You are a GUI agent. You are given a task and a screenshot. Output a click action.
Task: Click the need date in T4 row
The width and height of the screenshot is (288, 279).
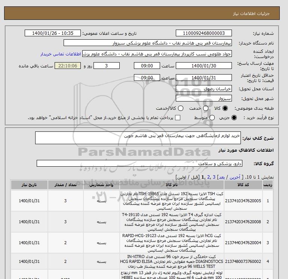pos(29,222)
